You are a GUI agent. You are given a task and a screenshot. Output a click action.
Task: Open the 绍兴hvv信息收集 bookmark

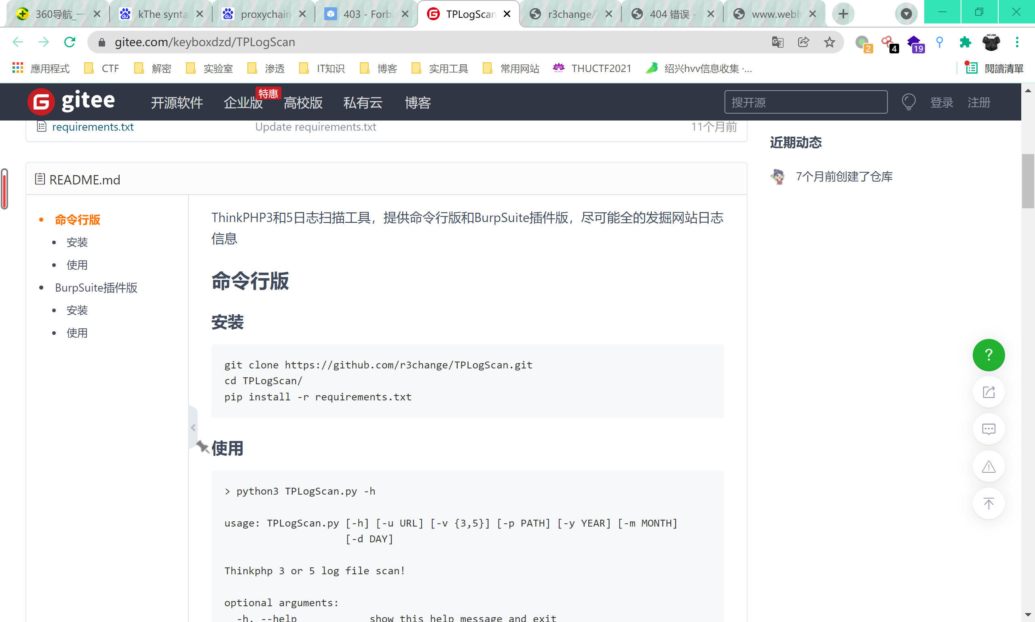pyautogui.click(x=699, y=68)
